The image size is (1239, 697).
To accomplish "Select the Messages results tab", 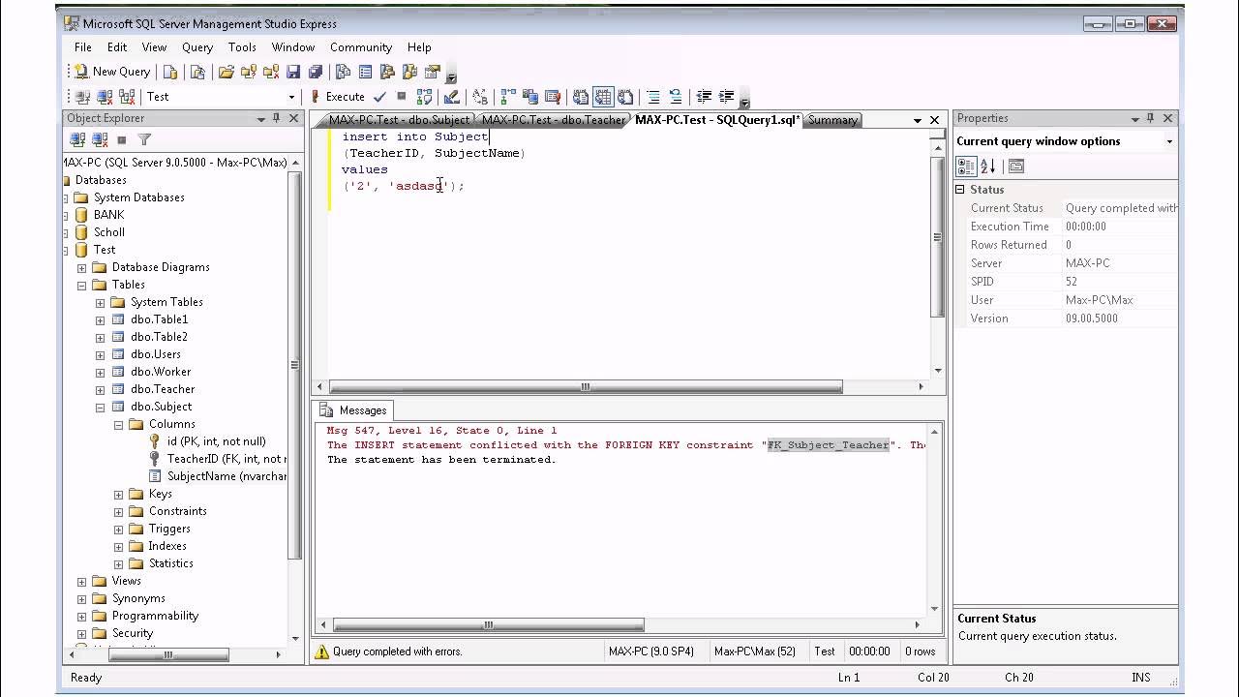I will pyautogui.click(x=353, y=410).
